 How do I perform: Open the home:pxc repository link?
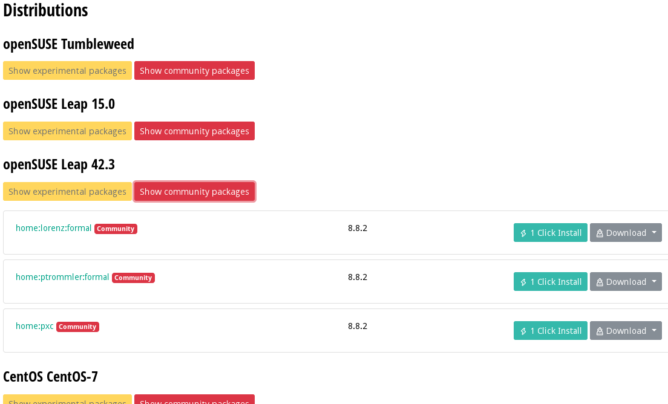click(x=34, y=326)
